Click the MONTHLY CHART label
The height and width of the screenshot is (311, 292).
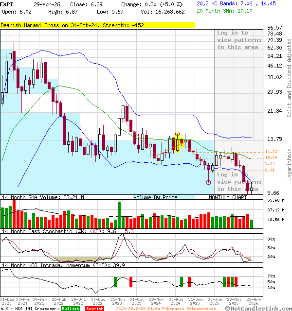[x=228, y=197]
